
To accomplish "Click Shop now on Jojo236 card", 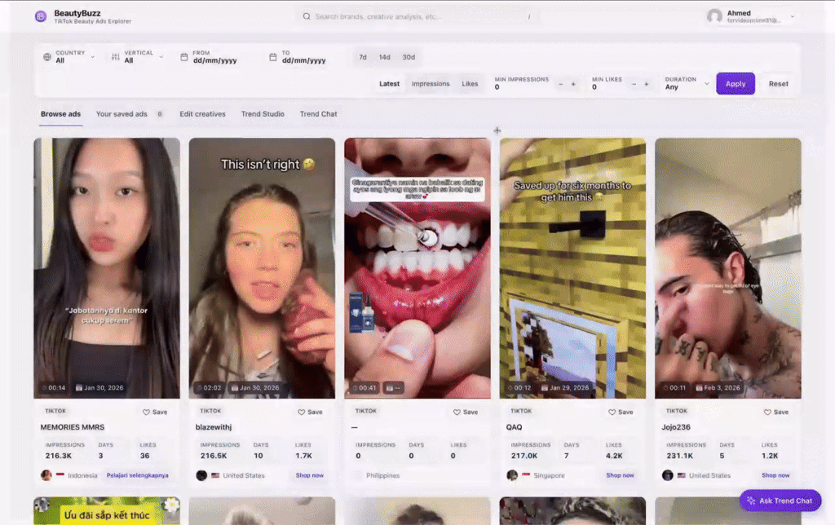I will 775,475.
